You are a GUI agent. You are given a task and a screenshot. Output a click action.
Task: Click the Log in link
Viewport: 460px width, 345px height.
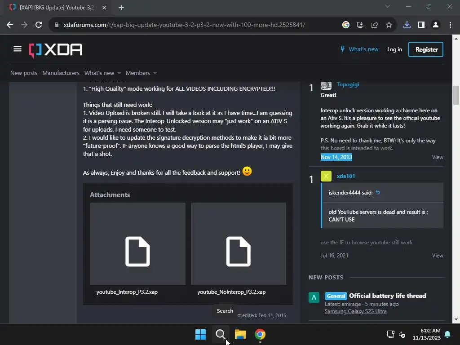tap(394, 49)
